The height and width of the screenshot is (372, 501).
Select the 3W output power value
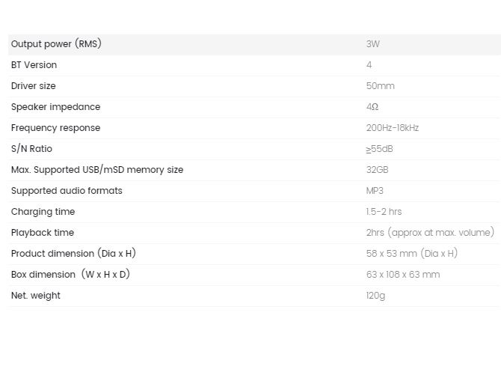tap(373, 44)
